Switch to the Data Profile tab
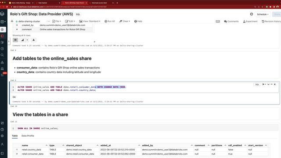Screen dimensions: 281x158 click(28, 136)
